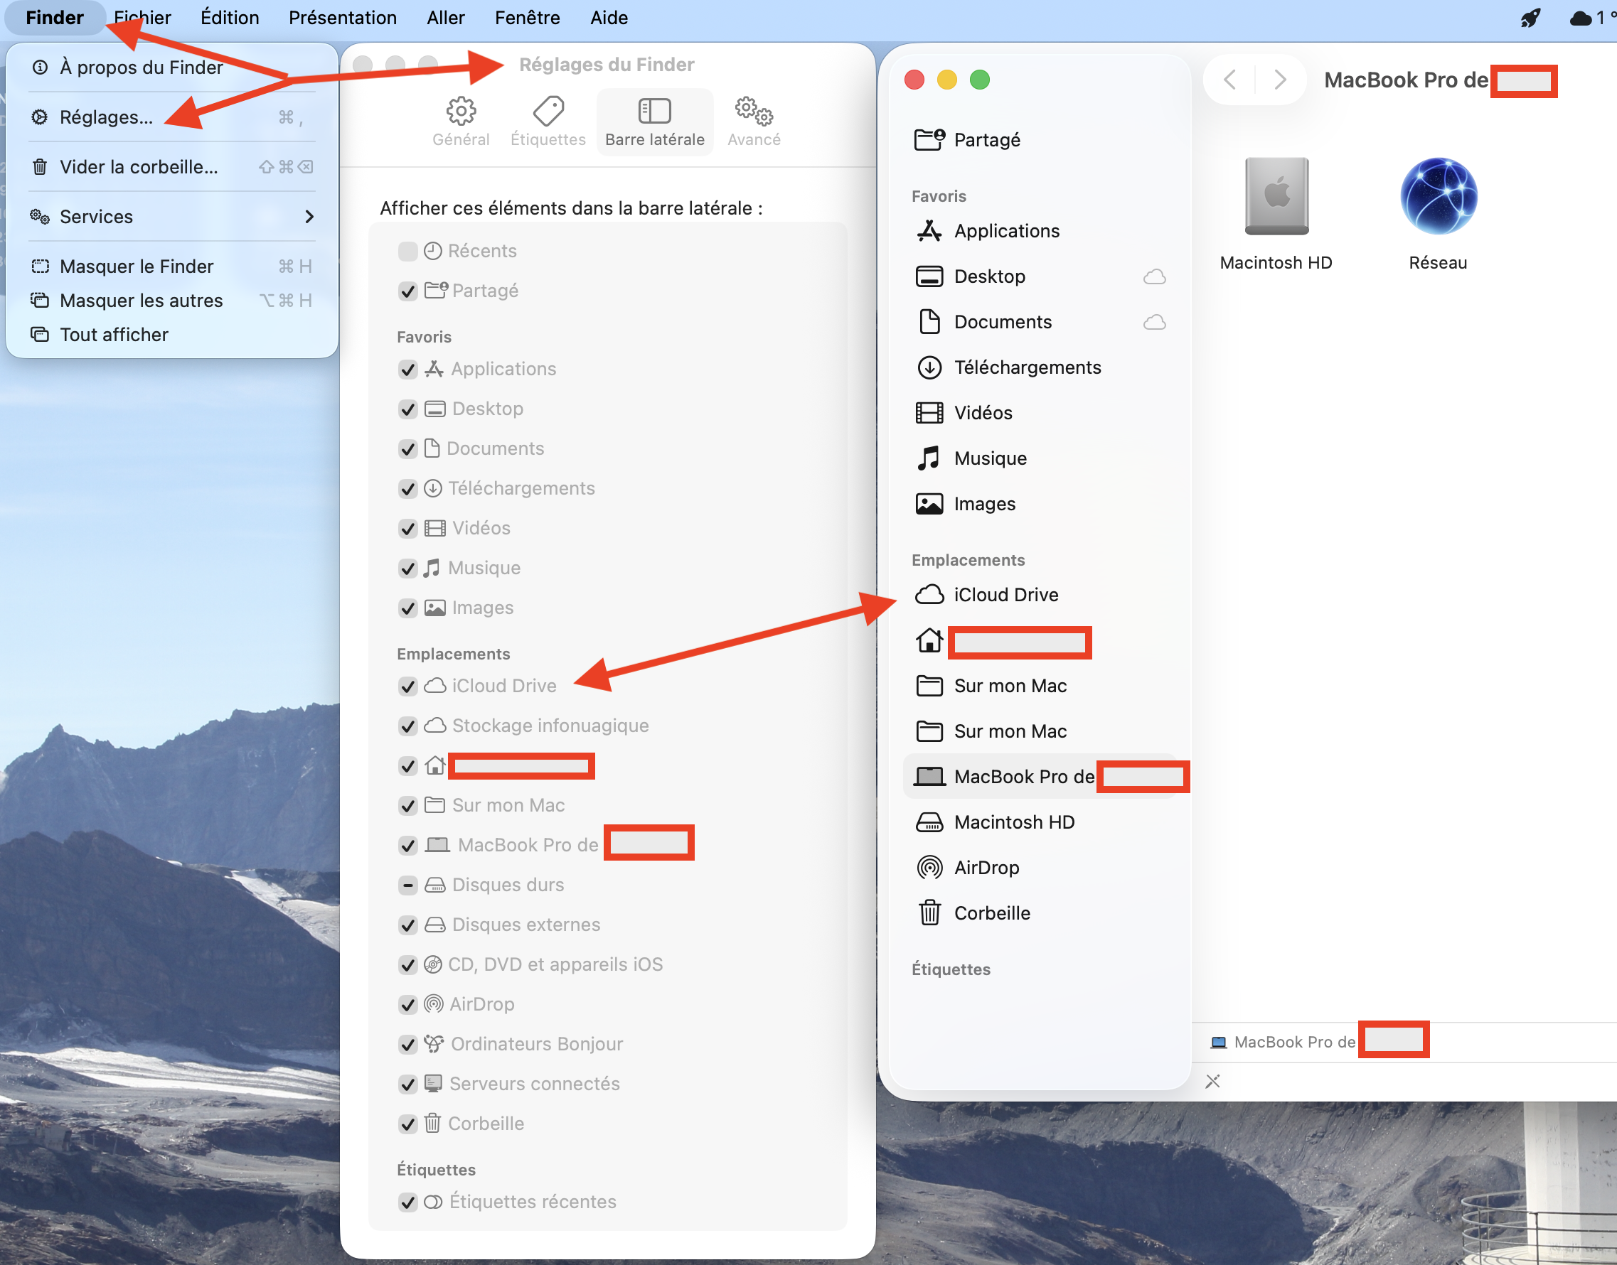Select iCloud Drive in the sidebar
The image size is (1617, 1265).
point(1005,595)
